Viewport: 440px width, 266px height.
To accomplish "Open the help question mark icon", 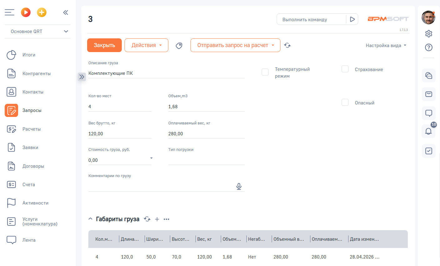I will click(428, 47).
